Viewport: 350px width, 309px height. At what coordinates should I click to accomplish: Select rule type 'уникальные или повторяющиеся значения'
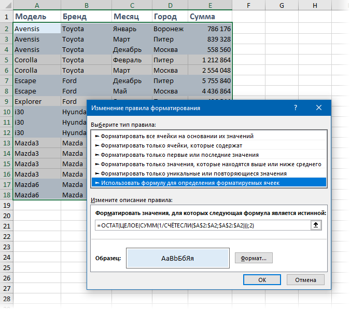click(209, 173)
